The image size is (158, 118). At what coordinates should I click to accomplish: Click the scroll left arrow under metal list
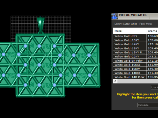pyautogui.click(x=115, y=81)
